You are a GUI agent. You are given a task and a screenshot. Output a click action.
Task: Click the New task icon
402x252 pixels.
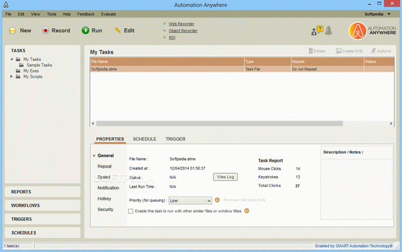(x=13, y=31)
